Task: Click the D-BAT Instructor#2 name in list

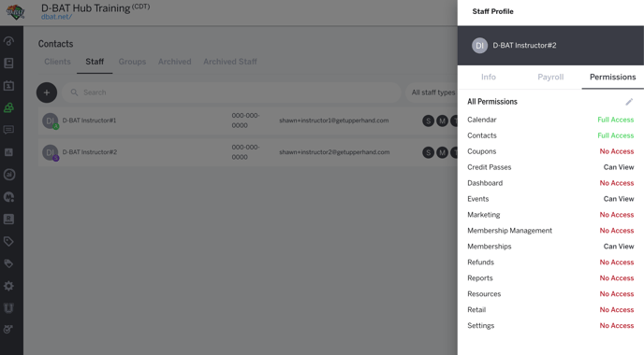Action: click(x=90, y=152)
